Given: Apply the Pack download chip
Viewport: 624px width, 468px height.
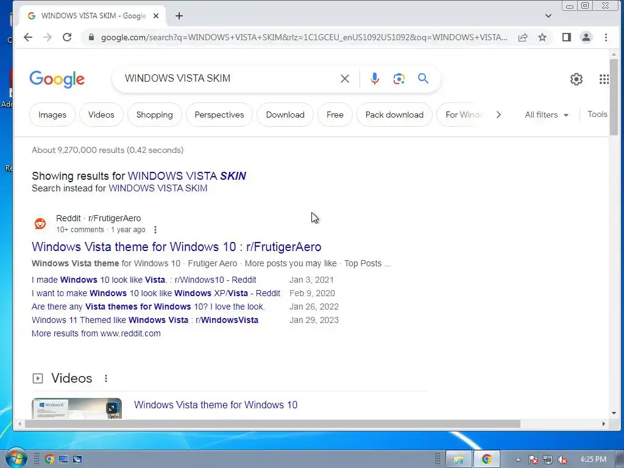Looking at the screenshot, I should [394, 115].
